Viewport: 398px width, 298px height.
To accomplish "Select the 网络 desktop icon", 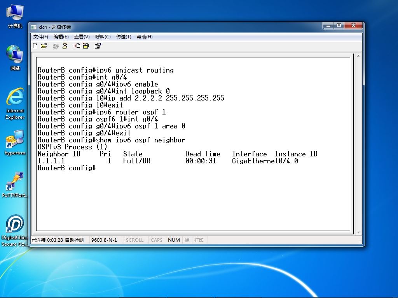I will tap(15, 57).
